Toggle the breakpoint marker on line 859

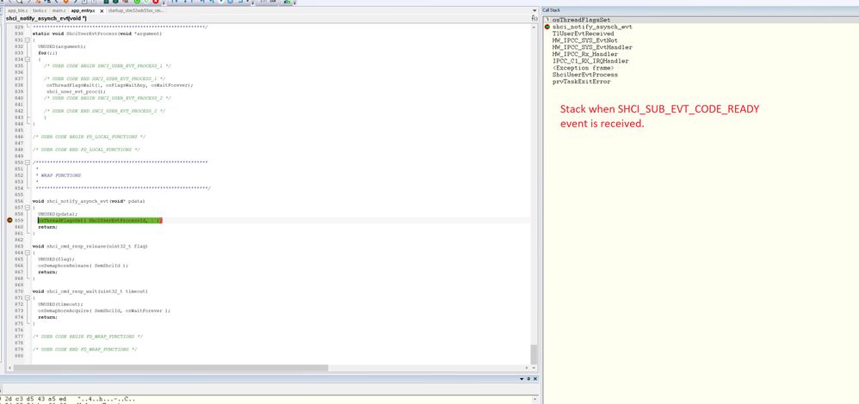(x=9, y=220)
